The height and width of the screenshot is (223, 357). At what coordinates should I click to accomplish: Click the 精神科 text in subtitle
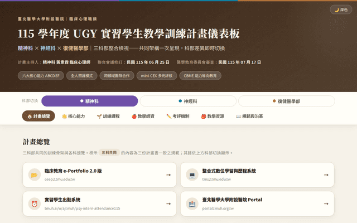click(25, 49)
